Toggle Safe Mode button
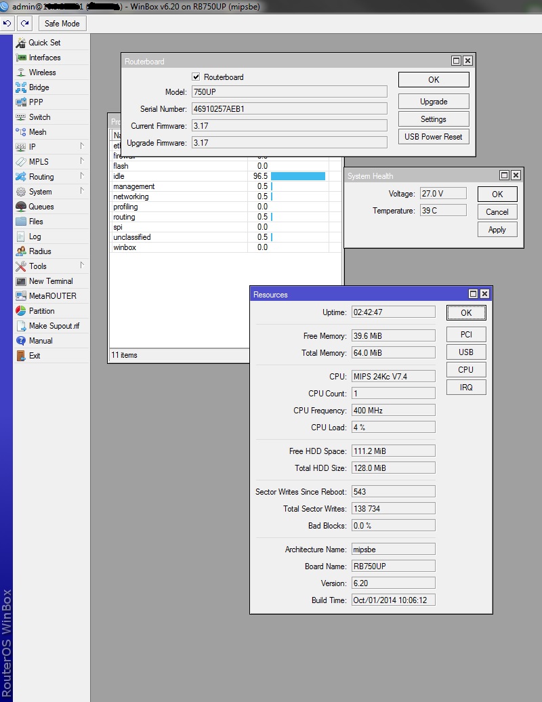 click(62, 23)
